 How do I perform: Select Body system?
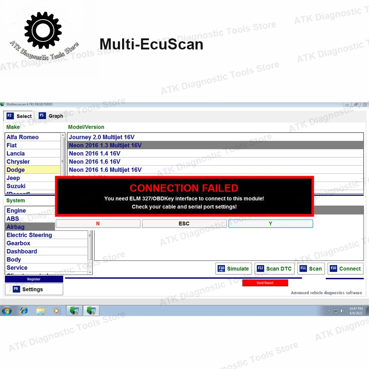tap(46, 259)
